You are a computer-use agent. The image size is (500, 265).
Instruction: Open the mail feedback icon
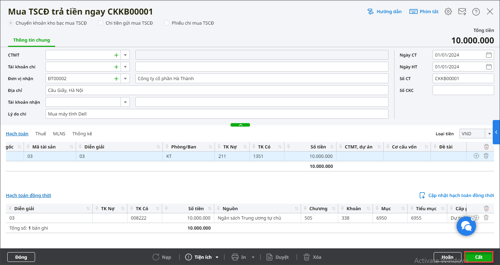462,11
